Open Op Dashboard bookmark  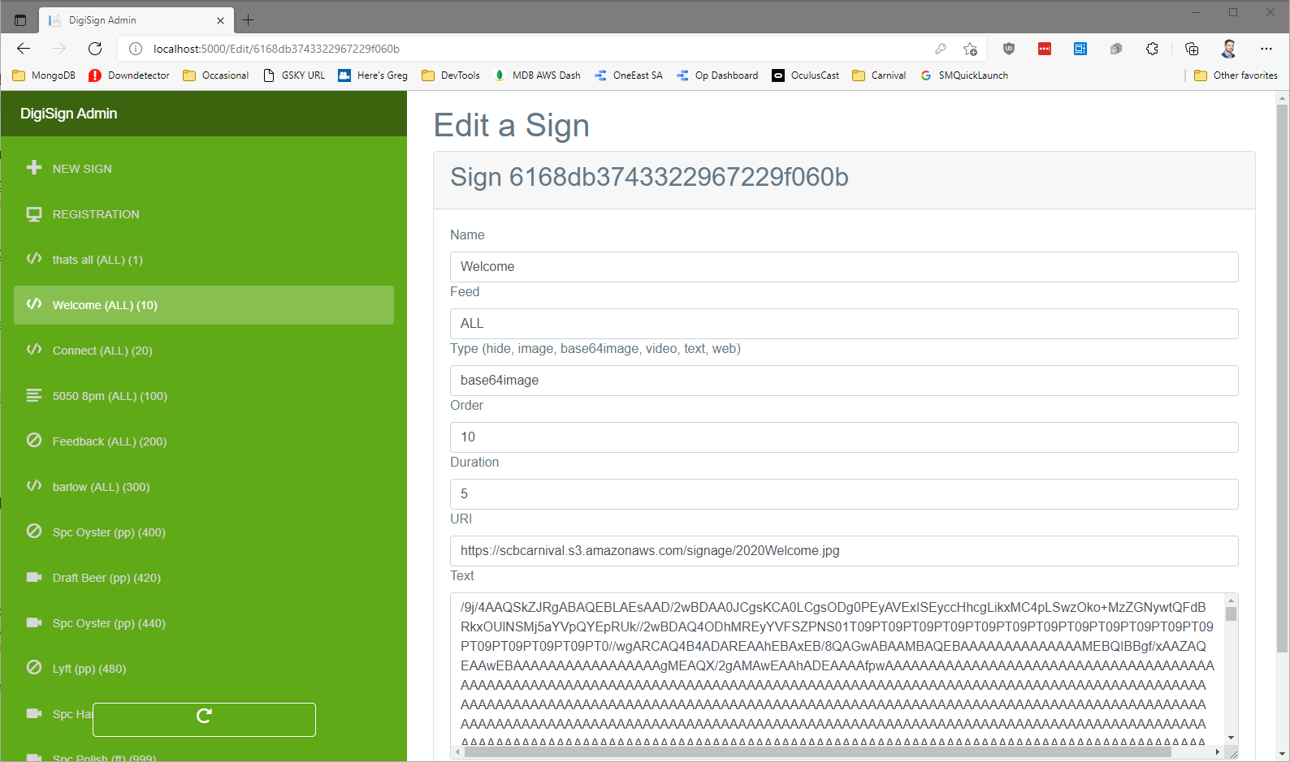[x=717, y=75]
